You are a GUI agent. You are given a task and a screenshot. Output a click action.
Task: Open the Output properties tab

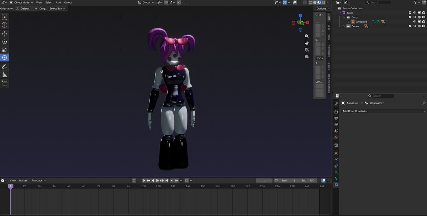coord(336,118)
